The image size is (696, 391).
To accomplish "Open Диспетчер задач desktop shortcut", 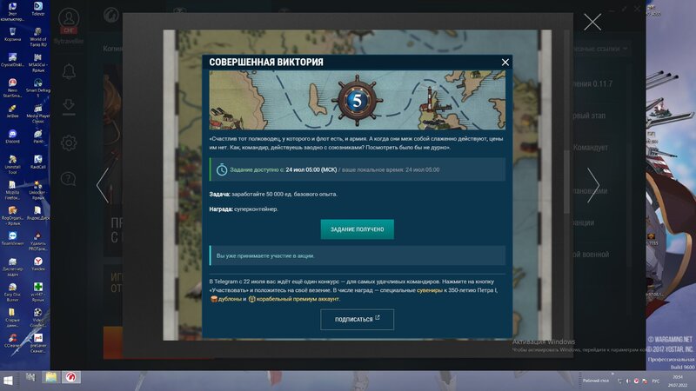I will tap(12, 267).
